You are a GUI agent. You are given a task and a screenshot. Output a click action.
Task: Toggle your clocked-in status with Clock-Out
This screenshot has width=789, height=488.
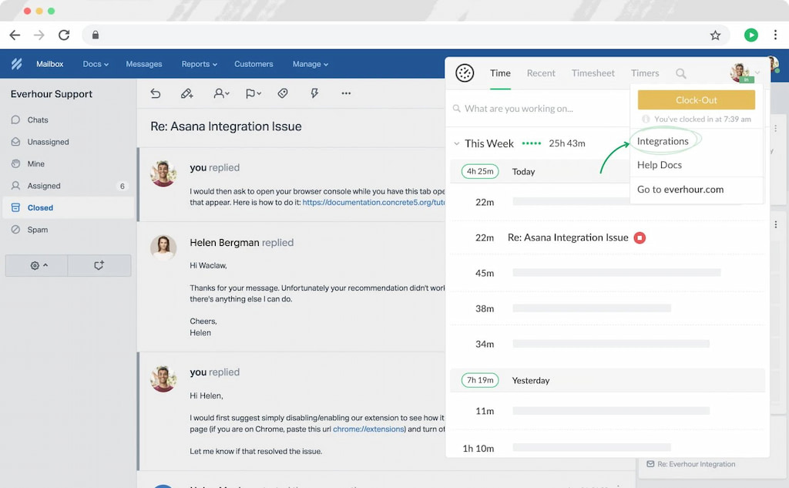(x=695, y=99)
